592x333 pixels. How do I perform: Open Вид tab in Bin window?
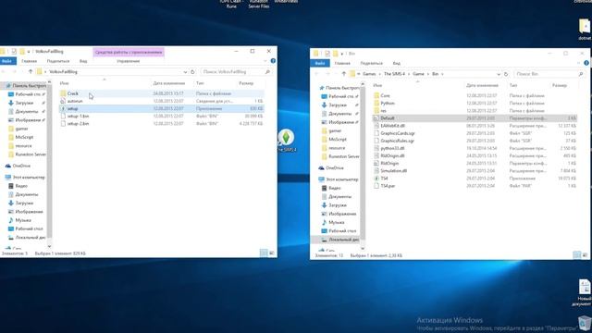click(397, 63)
